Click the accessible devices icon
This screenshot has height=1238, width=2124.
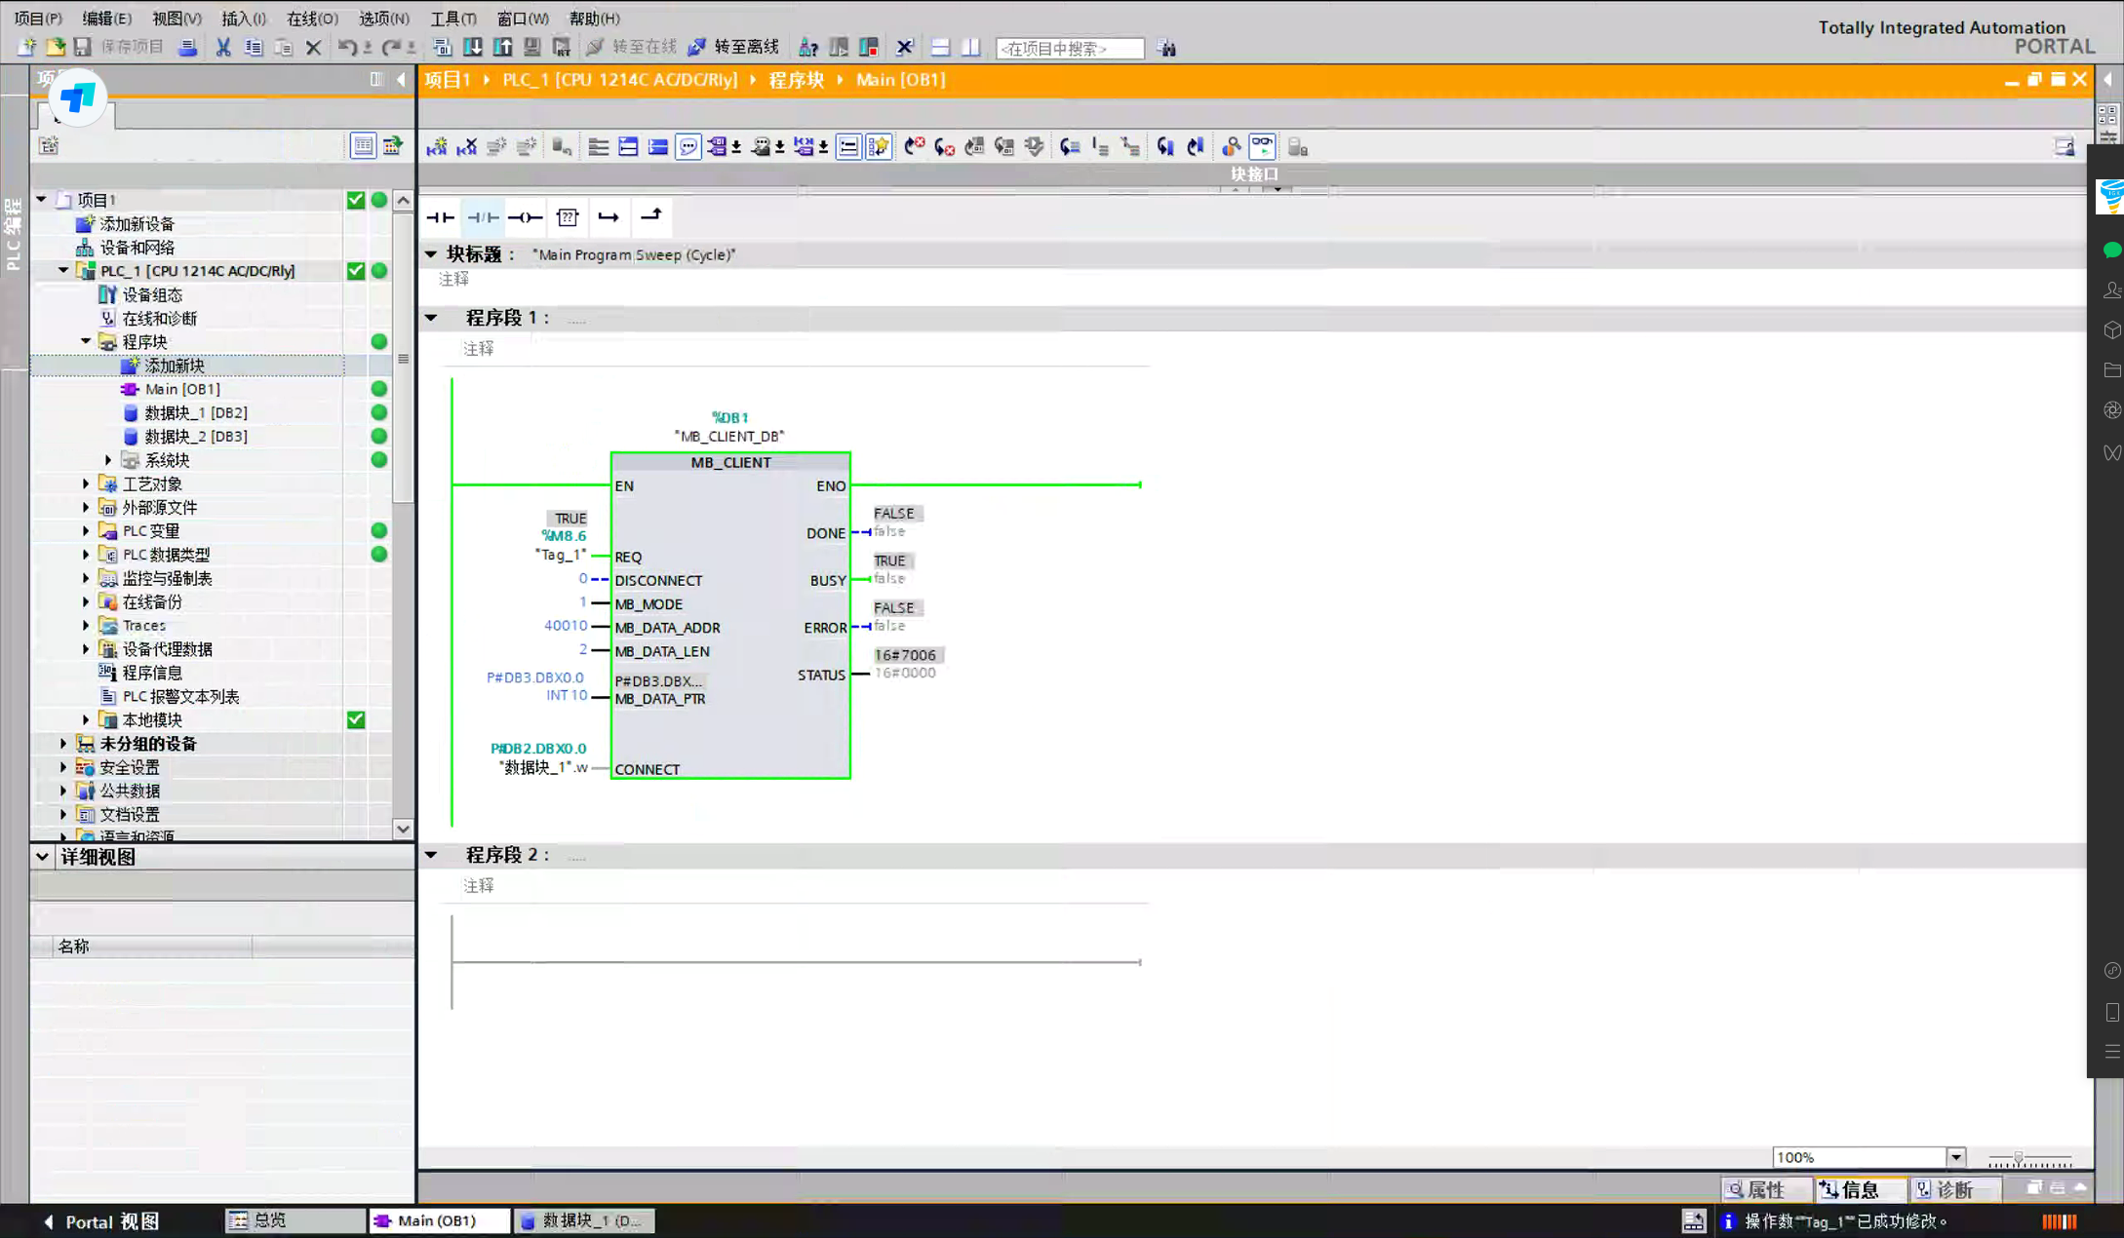[x=808, y=47]
